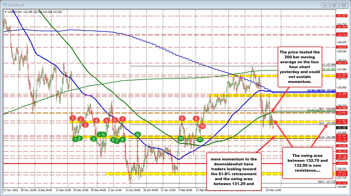Click the 137.095 red price label
The height and width of the screenshot is (196, 351).
341,74
